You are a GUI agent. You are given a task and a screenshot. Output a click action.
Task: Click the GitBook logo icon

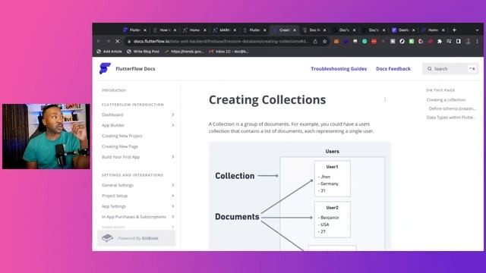107,238
